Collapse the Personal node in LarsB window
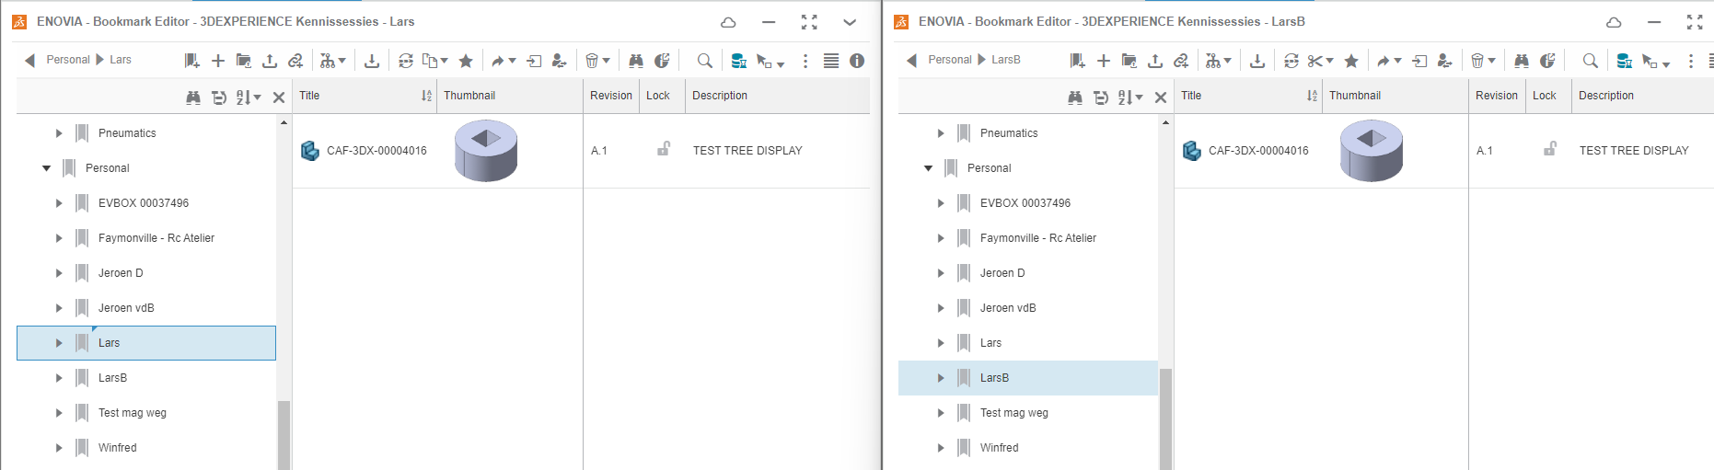 (x=928, y=168)
